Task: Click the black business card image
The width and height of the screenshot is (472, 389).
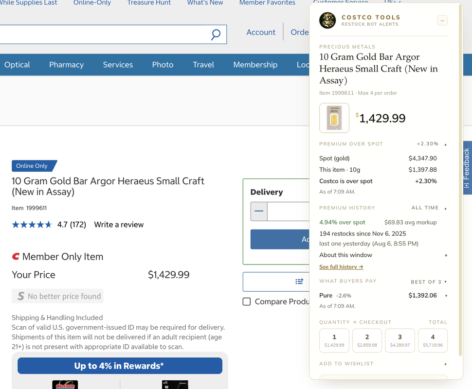Action: [175, 385]
